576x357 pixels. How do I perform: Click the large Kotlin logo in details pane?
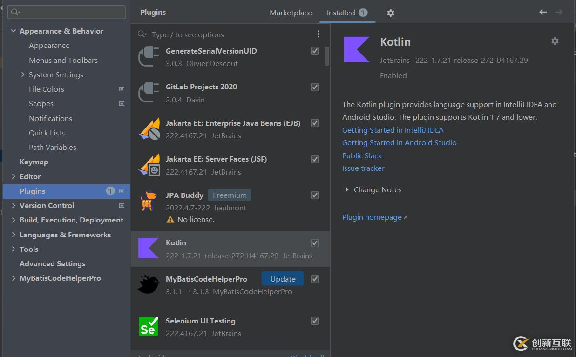pyautogui.click(x=356, y=49)
